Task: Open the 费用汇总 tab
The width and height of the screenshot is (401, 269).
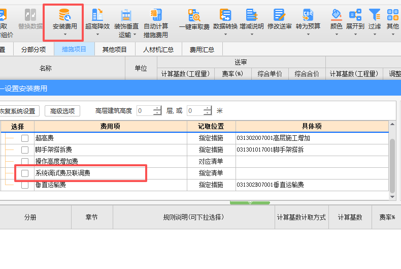Action: 202,49
